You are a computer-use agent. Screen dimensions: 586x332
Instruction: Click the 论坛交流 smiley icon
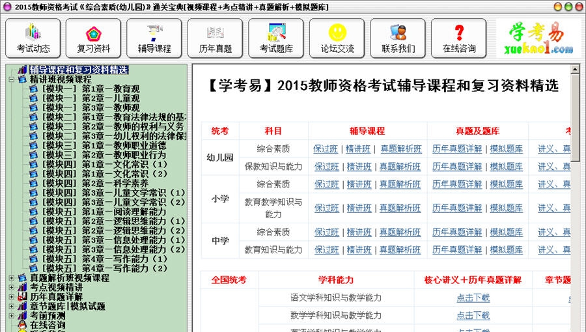tap(337, 38)
